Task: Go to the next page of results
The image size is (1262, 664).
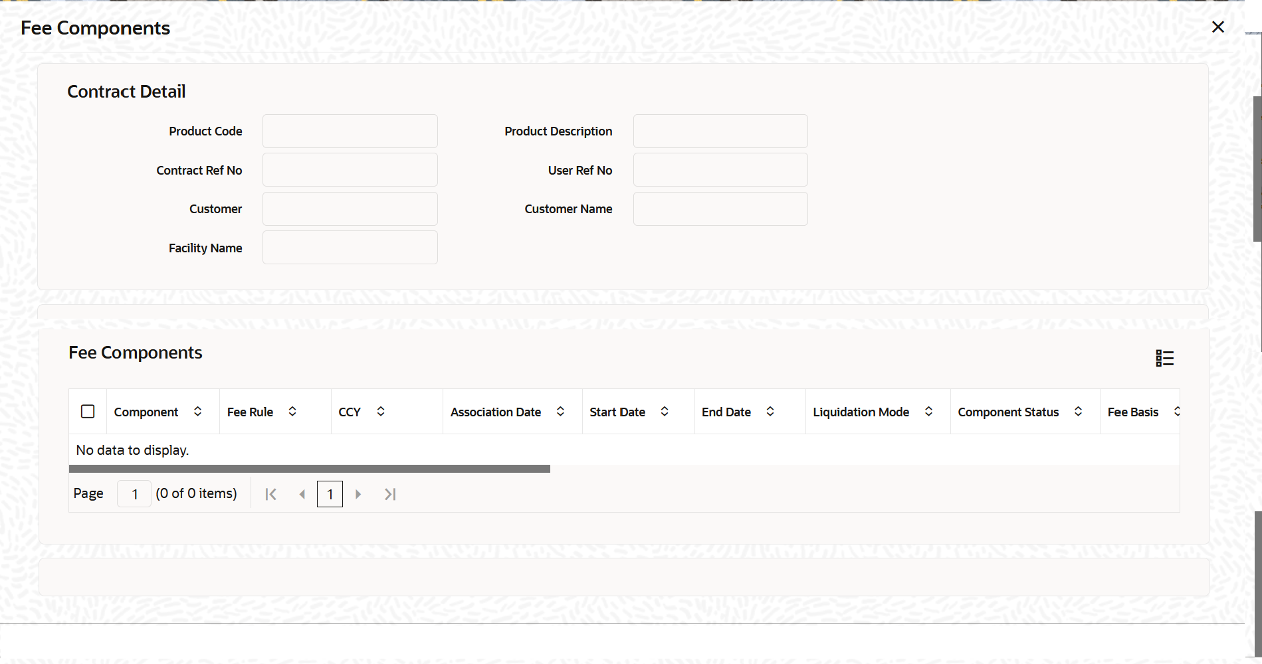Action: click(358, 494)
